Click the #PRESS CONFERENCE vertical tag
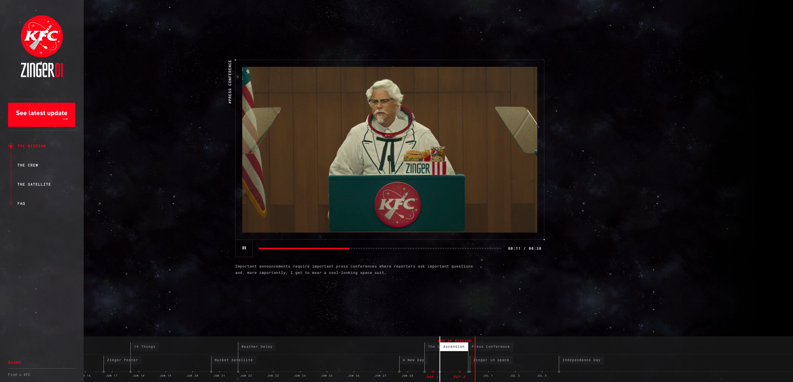Viewport: 793px width, 382px height. pyautogui.click(x=230, y=82)
